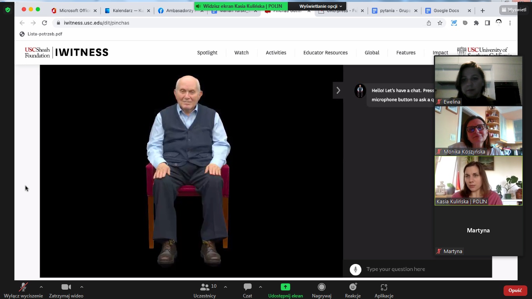Image resolution: width=532 pixels, height=299 pixels.
Task: Stop camera using Zatrzymaj wideo
Action: click(x=66, y=290)
